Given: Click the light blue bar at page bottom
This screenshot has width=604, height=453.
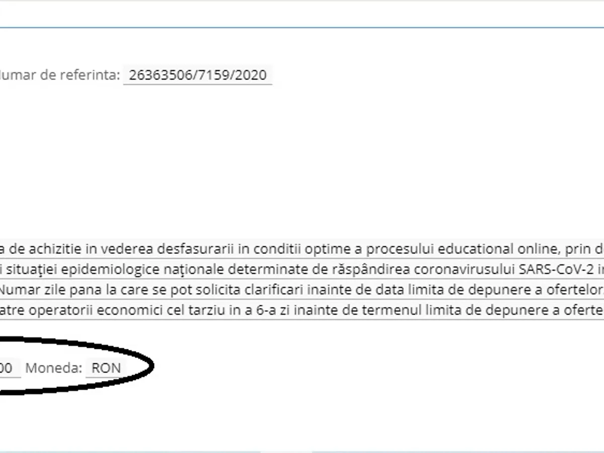Looking at the screenshot, I should (x=302, y=451).
